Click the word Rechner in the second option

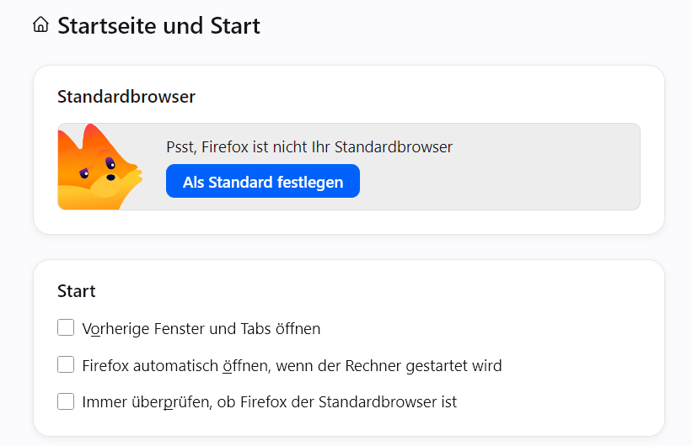click(373, 366)
